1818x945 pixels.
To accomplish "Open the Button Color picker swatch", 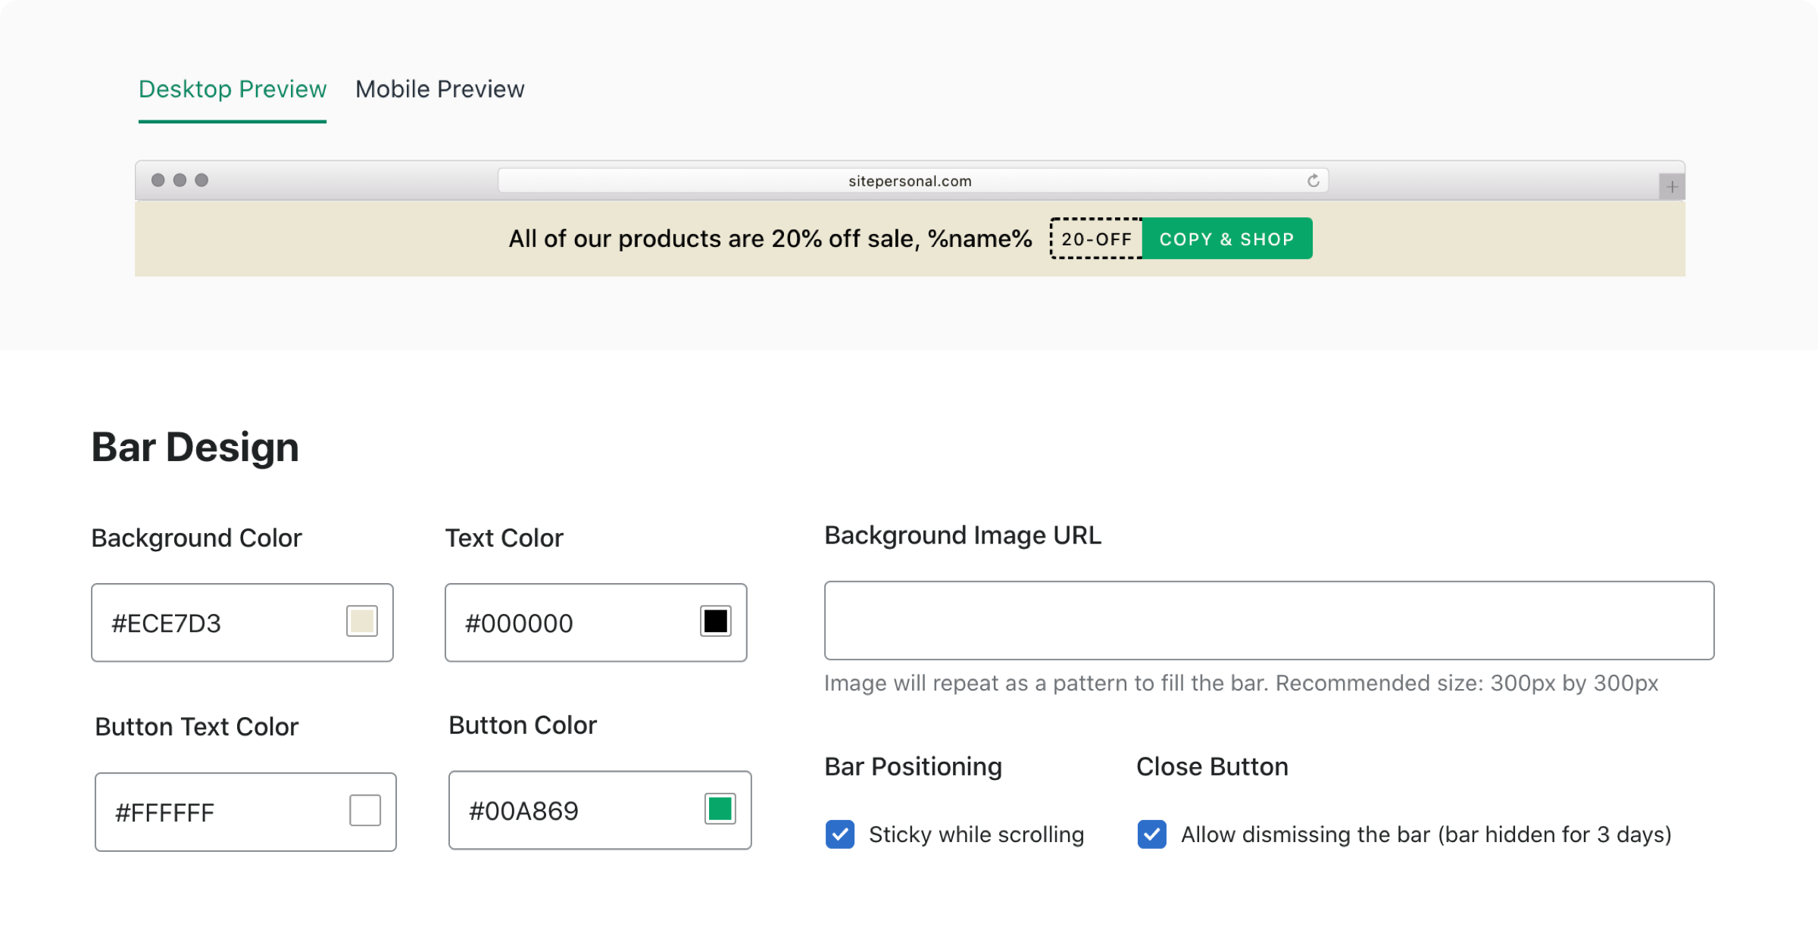I will point(720,809).
